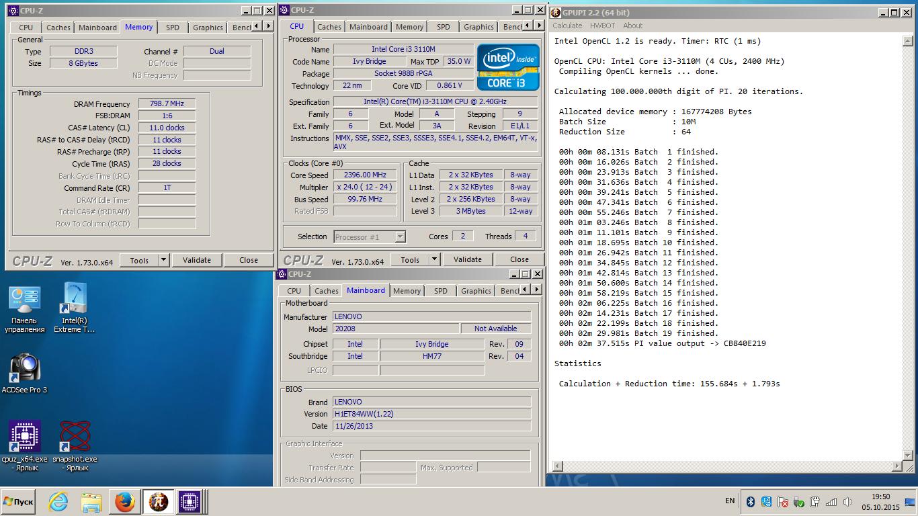This screenshot has height=516, width=918.
Task: Click Tools button in CPU-Z Memory window
Action: click(x=139, y=260)
